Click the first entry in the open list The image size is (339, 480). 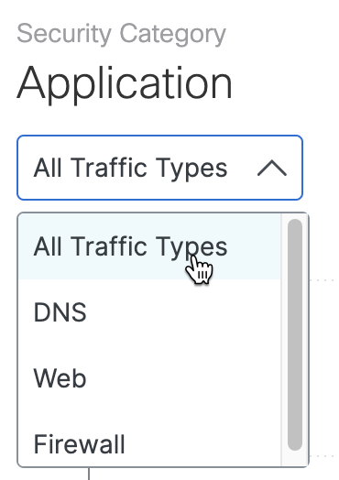149,246
